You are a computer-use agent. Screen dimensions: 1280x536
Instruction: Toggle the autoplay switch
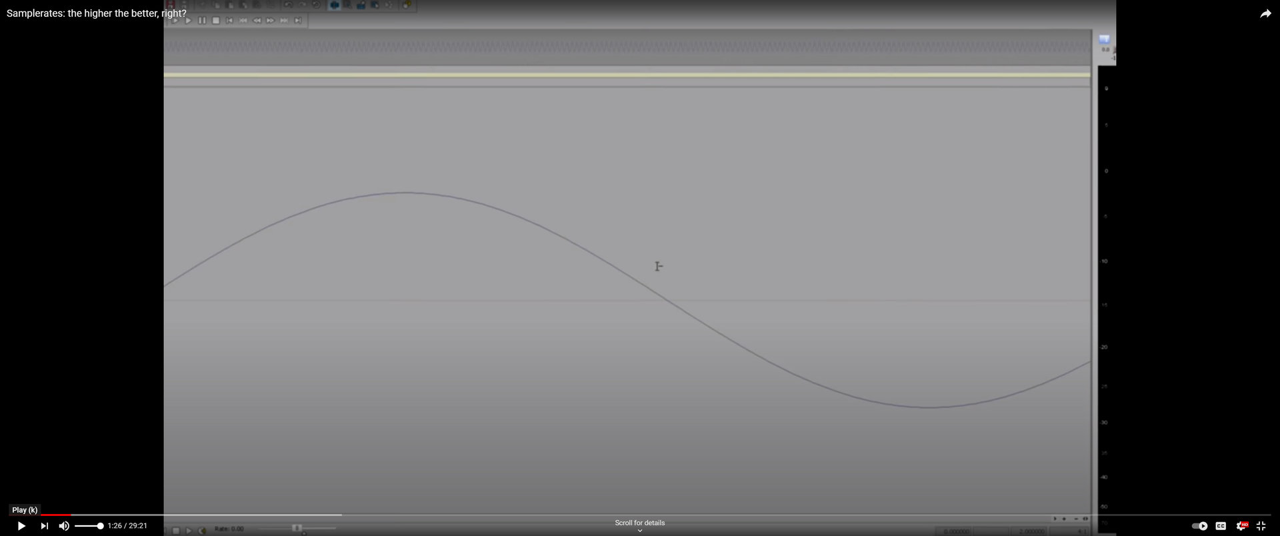1199,526
